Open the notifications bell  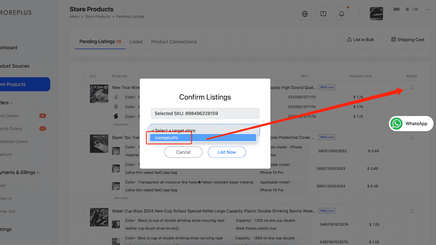click(x=341, y=14)
